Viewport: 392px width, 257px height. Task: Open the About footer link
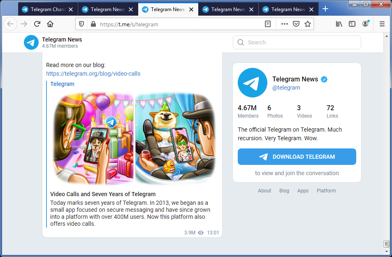[264, 190]
